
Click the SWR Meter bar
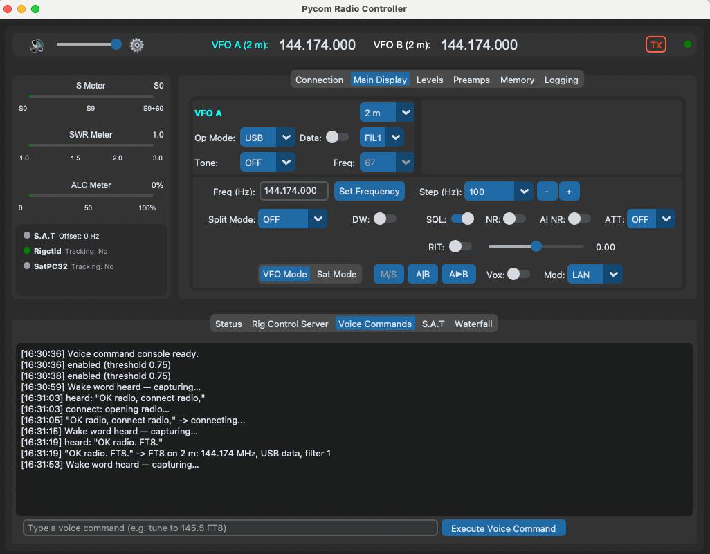pyautogui.click(x=91, y=145)
